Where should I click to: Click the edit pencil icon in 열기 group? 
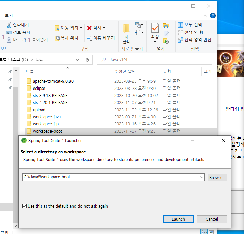166,33
